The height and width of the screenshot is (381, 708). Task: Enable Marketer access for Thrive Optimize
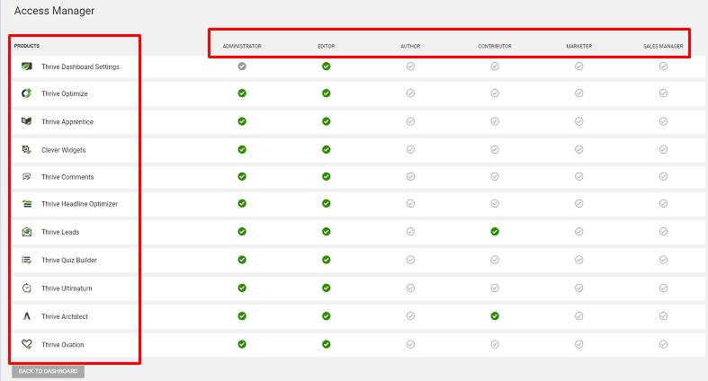pos(578,93)
